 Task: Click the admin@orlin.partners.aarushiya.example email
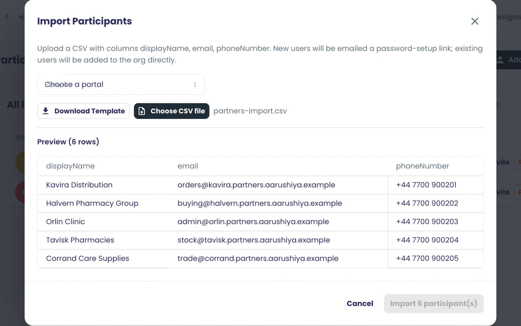[253, 222]
